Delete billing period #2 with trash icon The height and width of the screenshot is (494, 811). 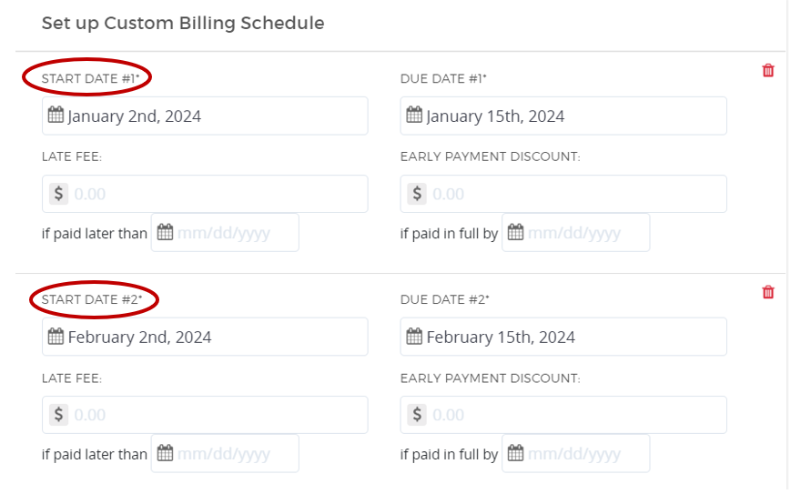tap(768, 292)
